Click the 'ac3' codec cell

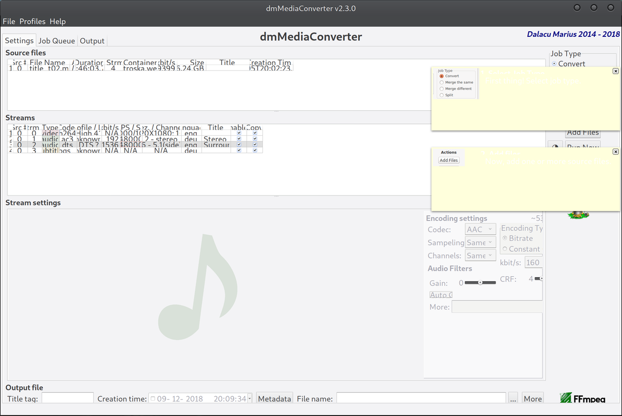(x=68, y=139)
